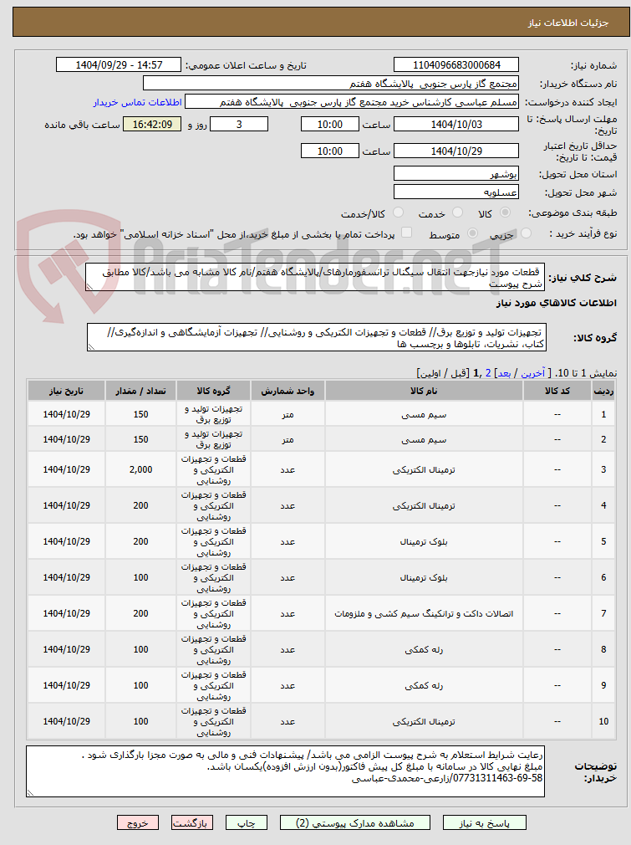Click the announcement date 1404/09/29 - 14:57 field
The width and height of the screenshot is (631, 845).
(x=119, y=64)
